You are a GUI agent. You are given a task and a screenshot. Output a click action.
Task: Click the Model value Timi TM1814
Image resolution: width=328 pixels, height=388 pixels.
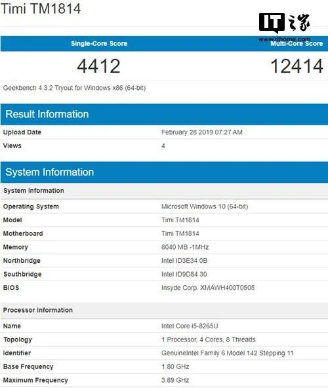180,220
